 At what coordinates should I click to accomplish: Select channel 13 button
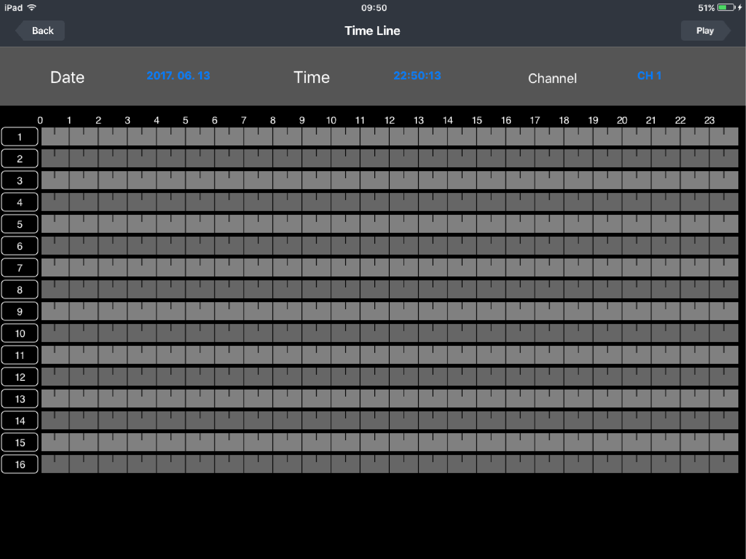point(20,399)
